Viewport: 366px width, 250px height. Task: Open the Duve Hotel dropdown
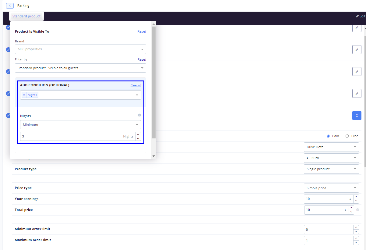coord(331,147)
